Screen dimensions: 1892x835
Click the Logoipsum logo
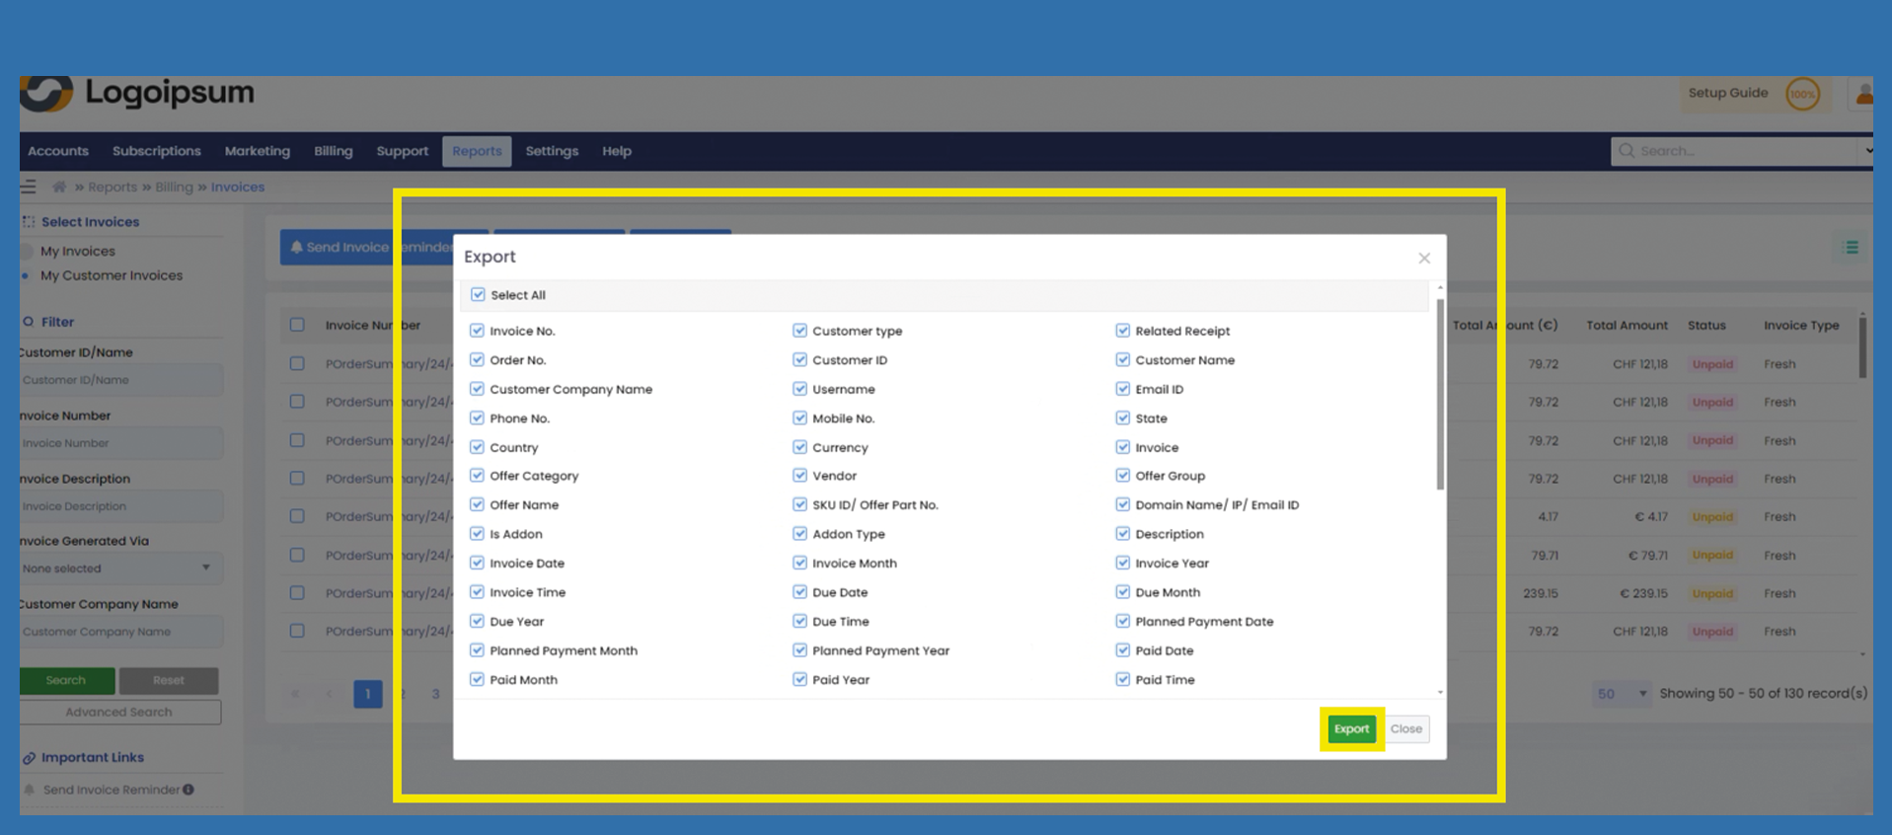(137, 94)
